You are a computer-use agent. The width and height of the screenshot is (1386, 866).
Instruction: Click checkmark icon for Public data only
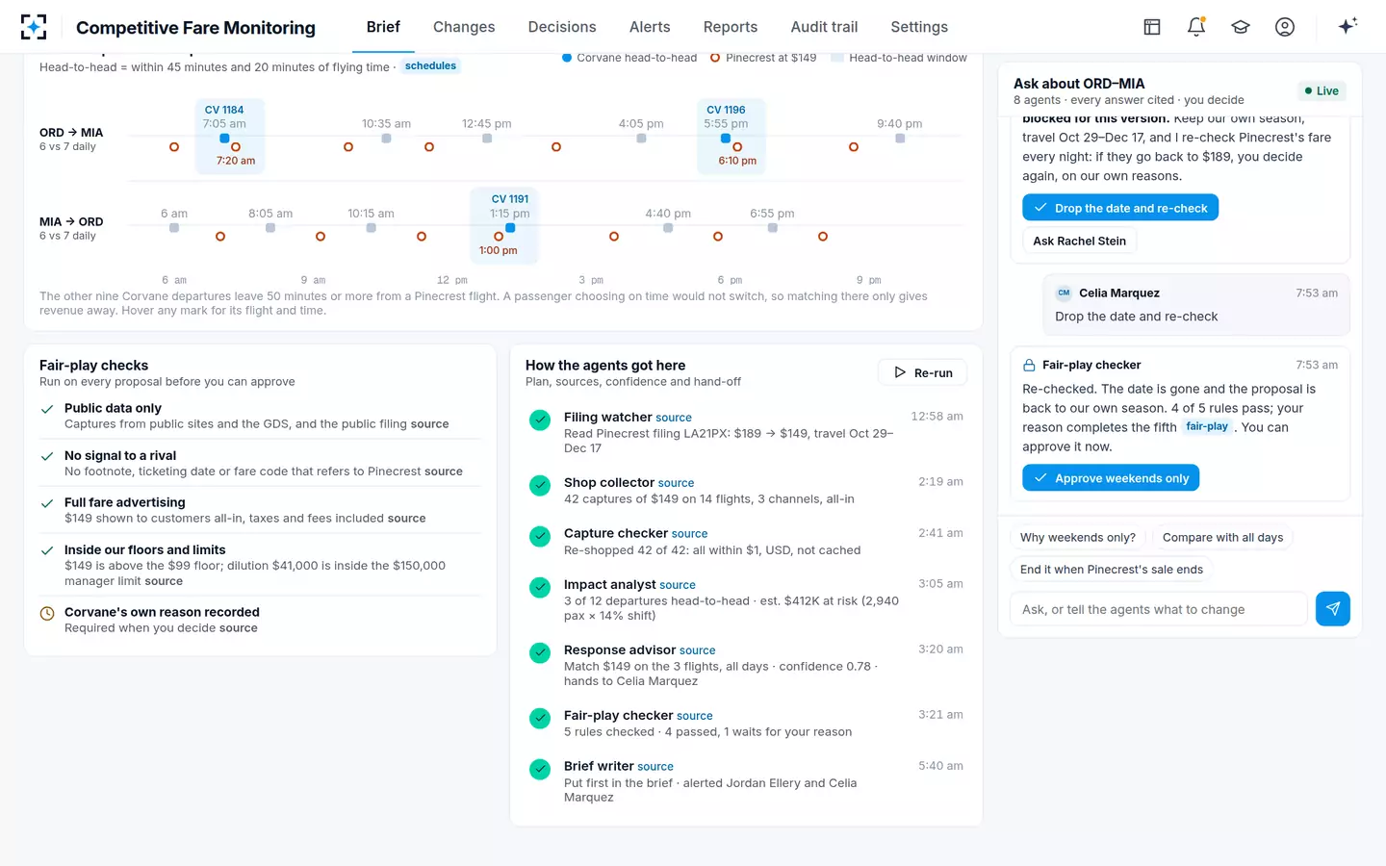[x=47, y=409]
